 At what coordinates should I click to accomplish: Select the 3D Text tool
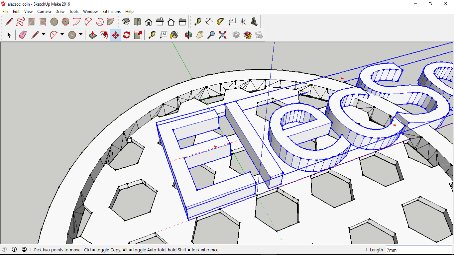point(254,22)
